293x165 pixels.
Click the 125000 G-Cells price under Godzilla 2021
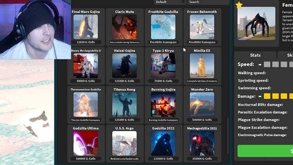pyautogui.click(x=163, y=159)
